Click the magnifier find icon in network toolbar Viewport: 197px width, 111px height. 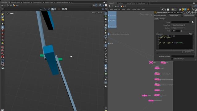[x=193, y=10]
